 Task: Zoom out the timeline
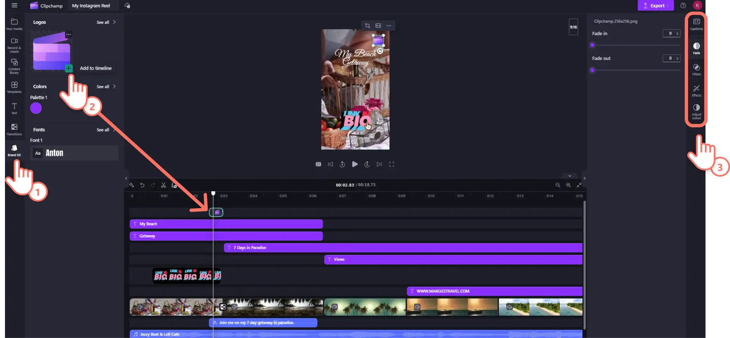(x=558, y=185)
